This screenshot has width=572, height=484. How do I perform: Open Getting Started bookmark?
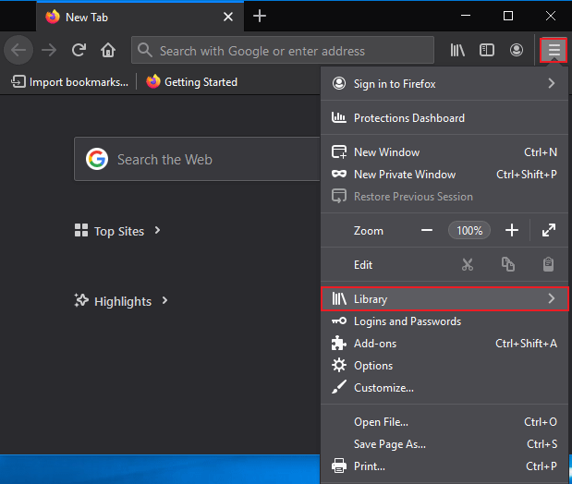click(x=192, y=81)
